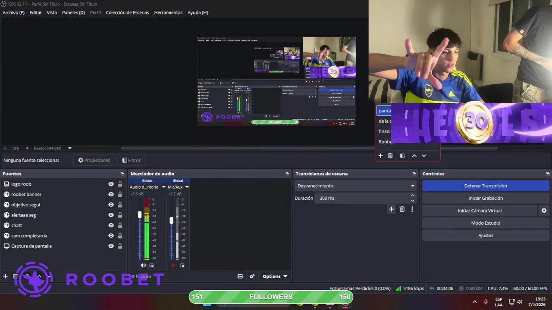
Task: Lock the chatt source
Action: 120,225
